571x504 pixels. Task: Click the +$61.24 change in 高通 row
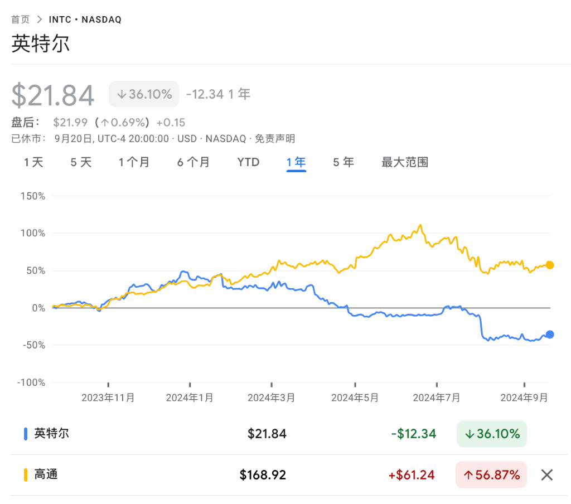tap(411, 475)
